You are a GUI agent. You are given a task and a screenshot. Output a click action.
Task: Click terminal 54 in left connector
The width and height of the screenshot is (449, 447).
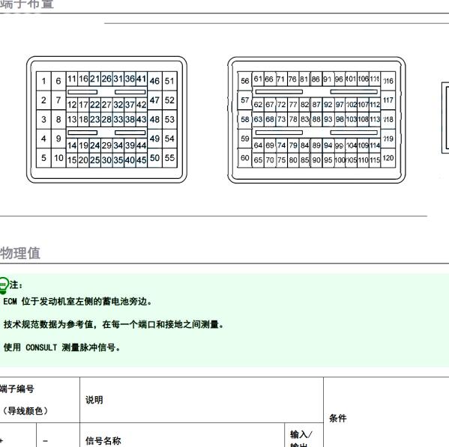169,139
